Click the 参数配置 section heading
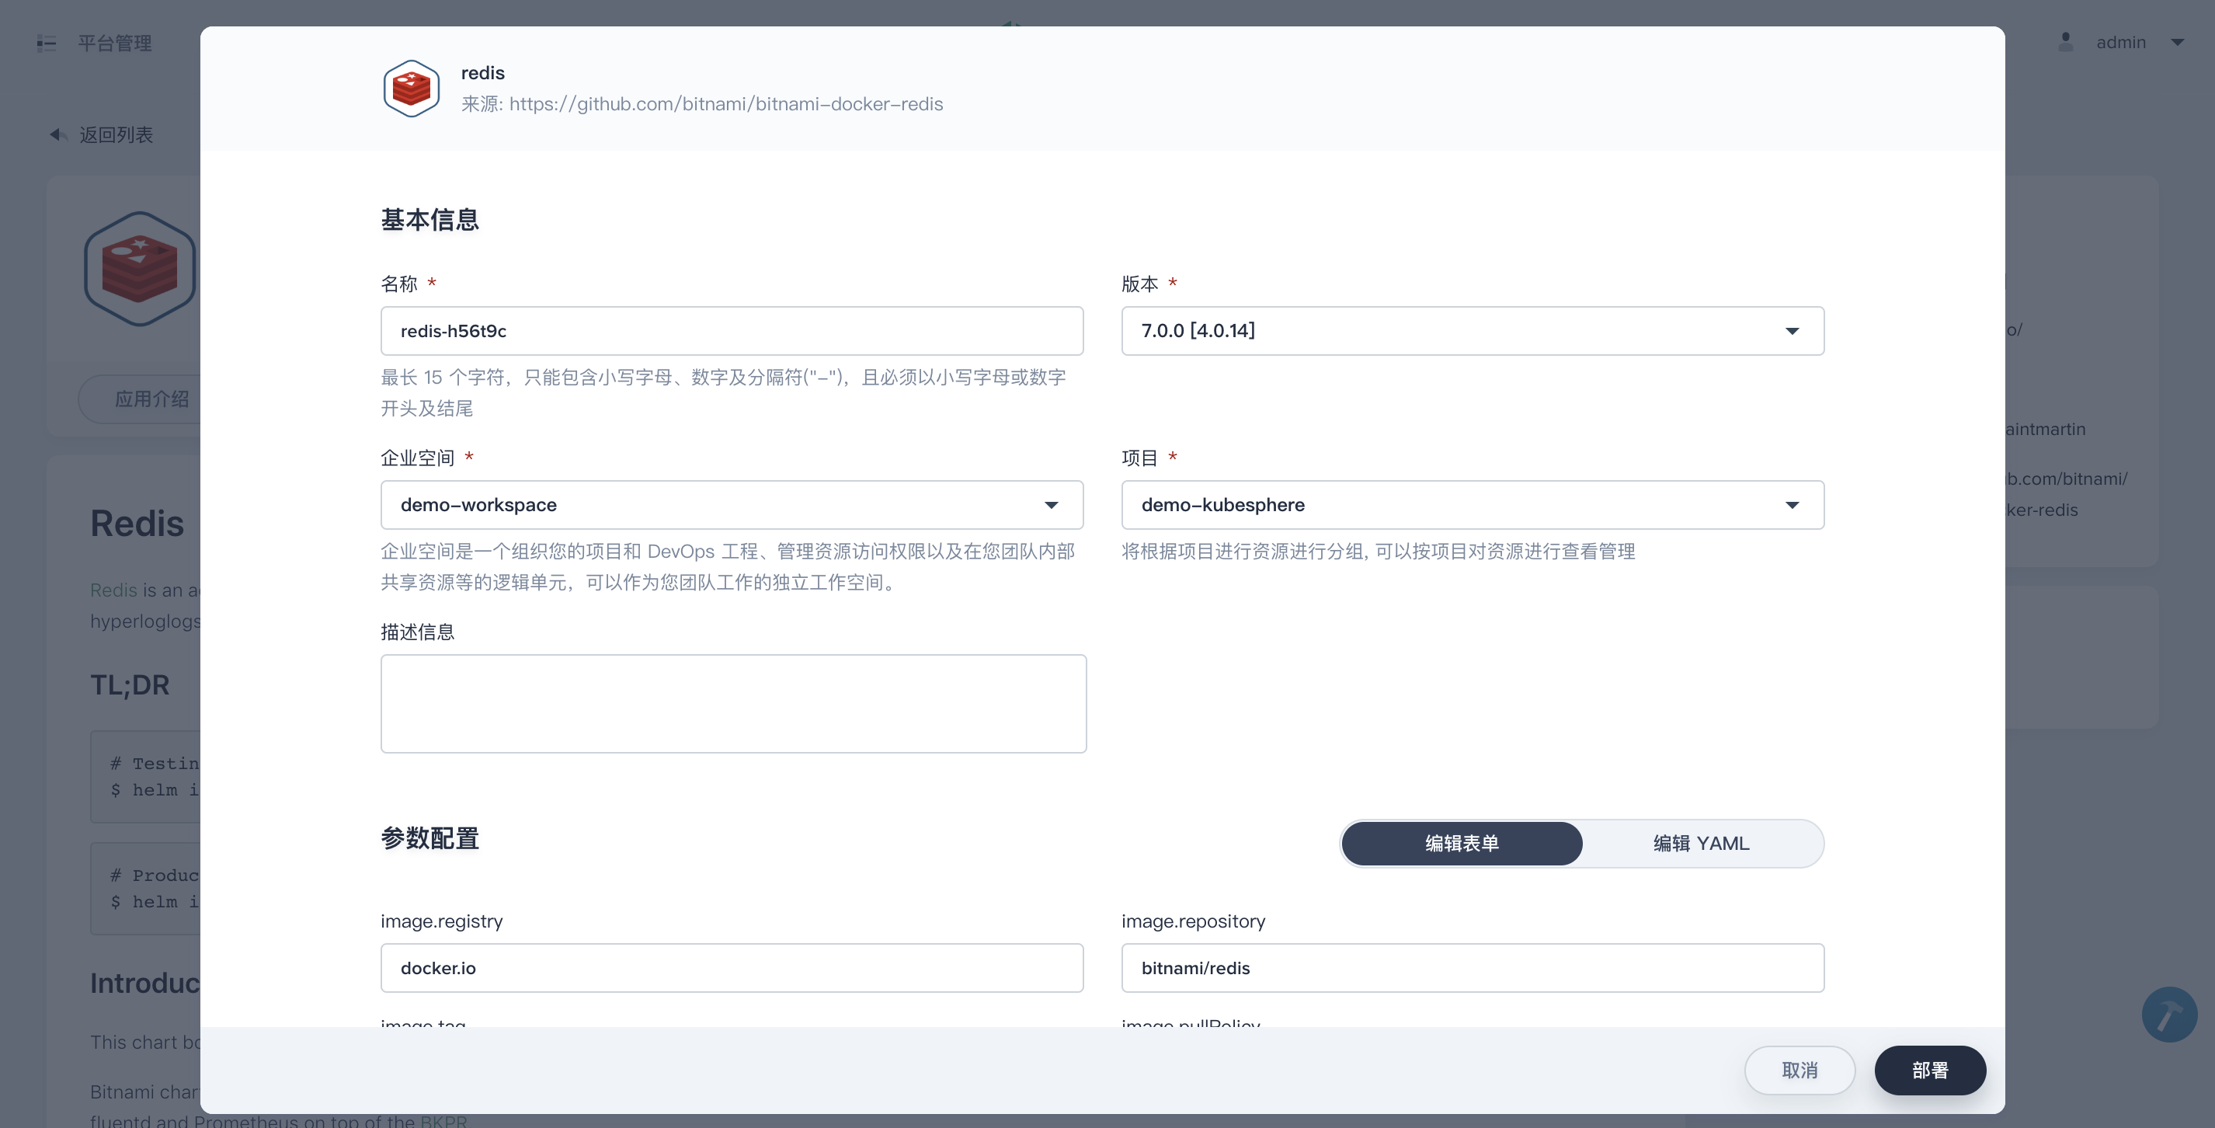Image resolution: width=2215 pixels, height=1128 pixels. (430, 839)
